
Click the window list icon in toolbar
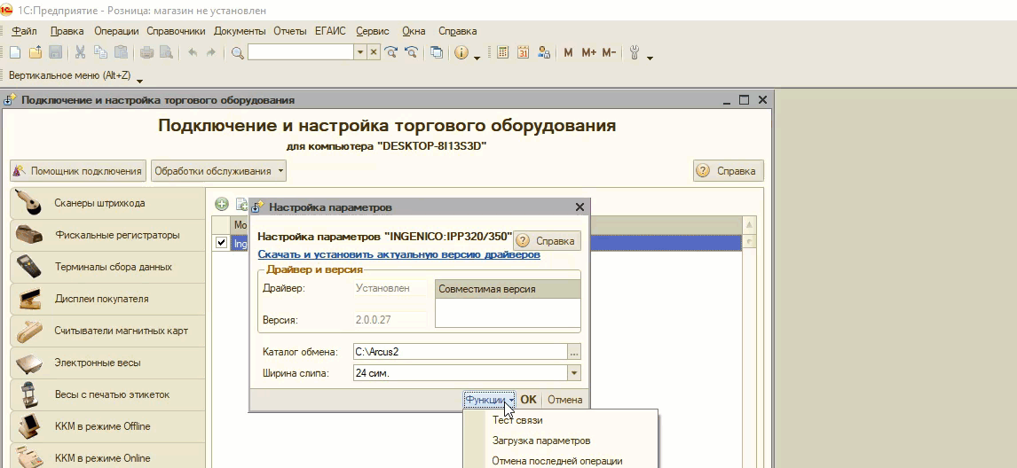point(437,53)
